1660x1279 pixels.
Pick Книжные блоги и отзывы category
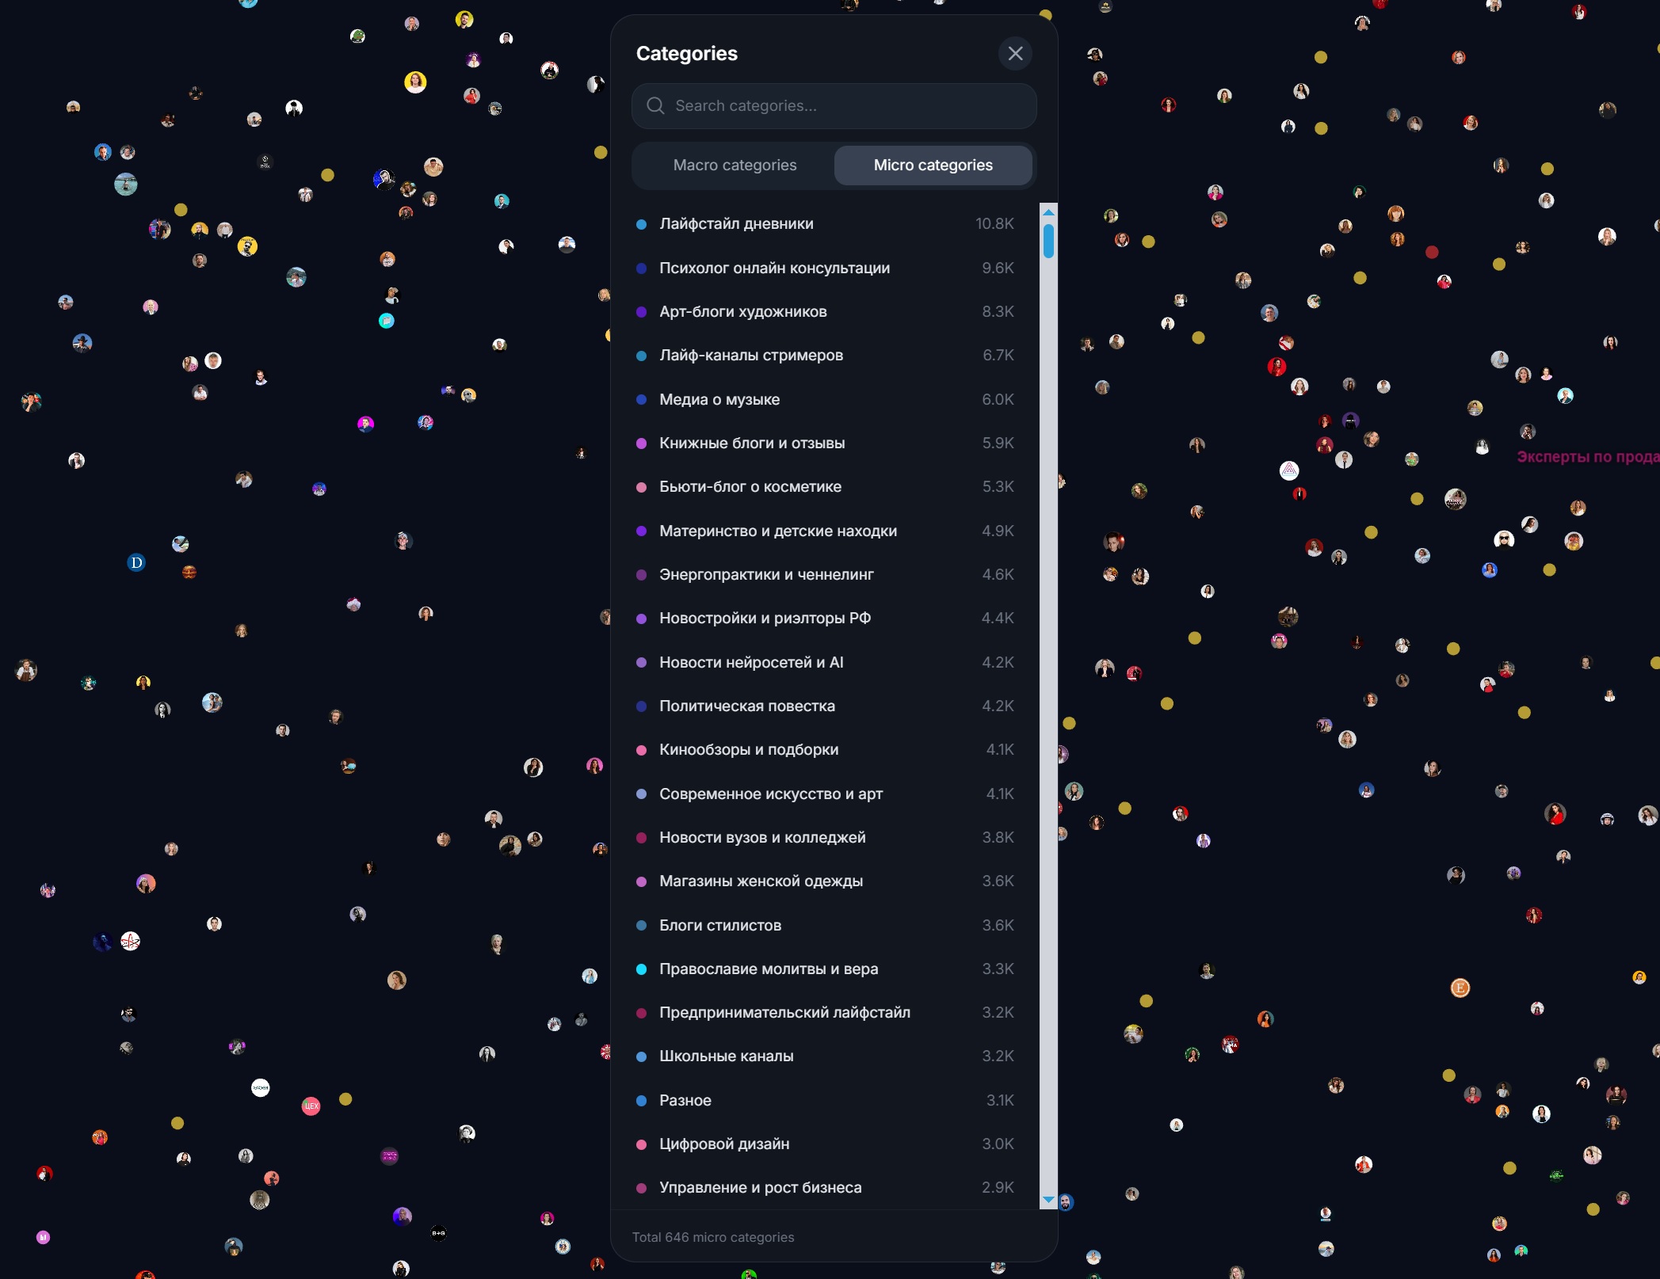[825, 443]
